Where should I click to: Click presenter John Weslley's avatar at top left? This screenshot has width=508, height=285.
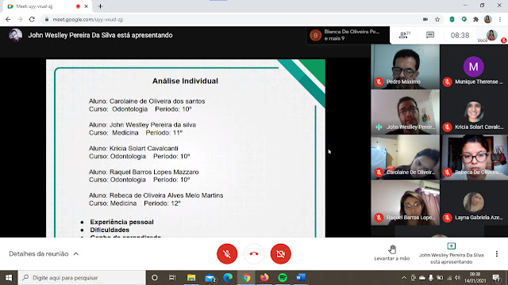[x=15, y=35]
